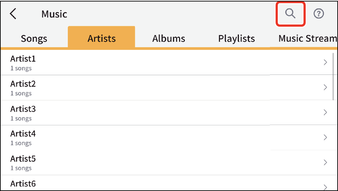Open the Albums tab
The image size is (338, 191).
click(x=169, y=38)
